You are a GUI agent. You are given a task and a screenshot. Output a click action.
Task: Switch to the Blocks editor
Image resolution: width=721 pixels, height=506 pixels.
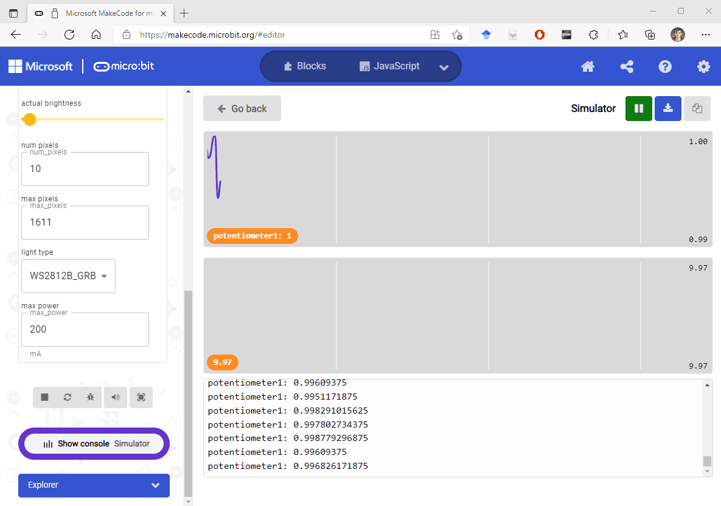coord(304,66)
